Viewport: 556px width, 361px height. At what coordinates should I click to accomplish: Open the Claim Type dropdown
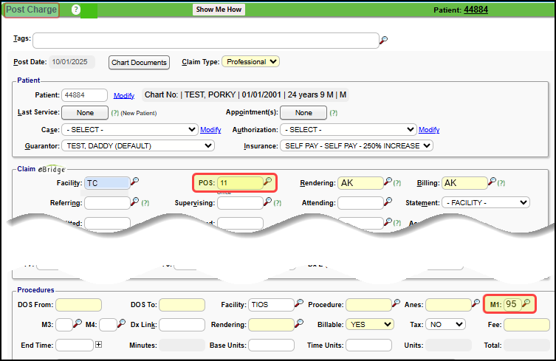(x=250, y=62)
